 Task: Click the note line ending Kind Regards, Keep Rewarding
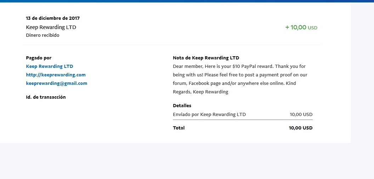pyautogui.click(x=200, y=92)
